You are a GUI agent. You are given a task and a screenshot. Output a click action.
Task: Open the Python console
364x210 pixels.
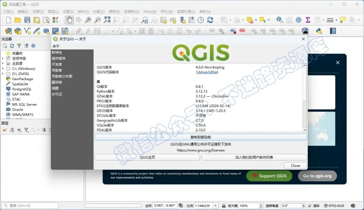tap(319, 31)
